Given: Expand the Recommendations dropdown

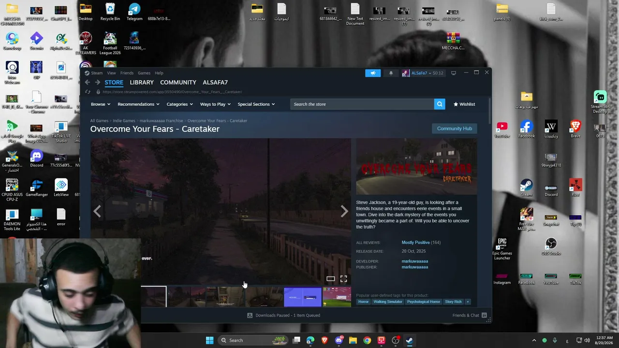Looking at the screenshot, I should (x=139, y=104).
